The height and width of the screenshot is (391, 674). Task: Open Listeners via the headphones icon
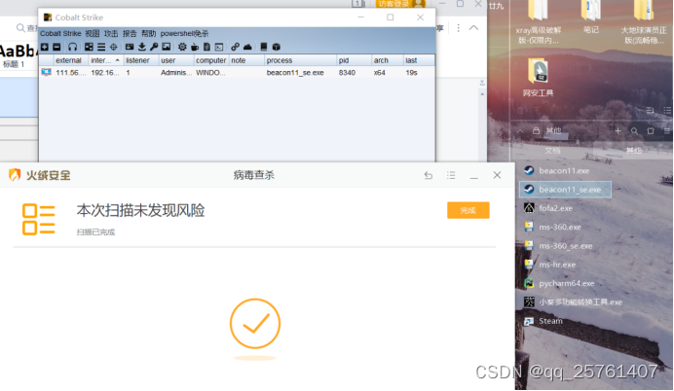pyautogui.click(x=73, y=47)
